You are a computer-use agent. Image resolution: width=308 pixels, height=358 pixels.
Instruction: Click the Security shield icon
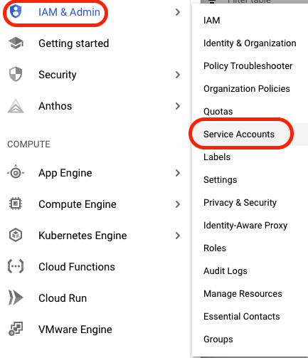point(16,74)
